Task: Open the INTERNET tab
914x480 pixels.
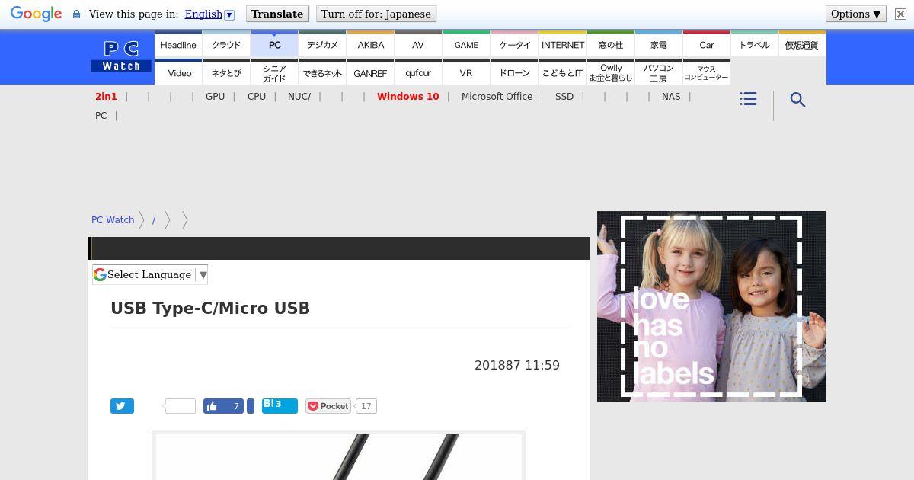Action: (562, 45)
